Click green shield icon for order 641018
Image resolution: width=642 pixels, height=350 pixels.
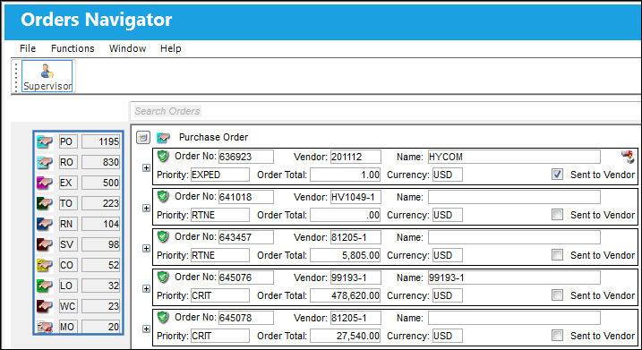tap(163, 196)
